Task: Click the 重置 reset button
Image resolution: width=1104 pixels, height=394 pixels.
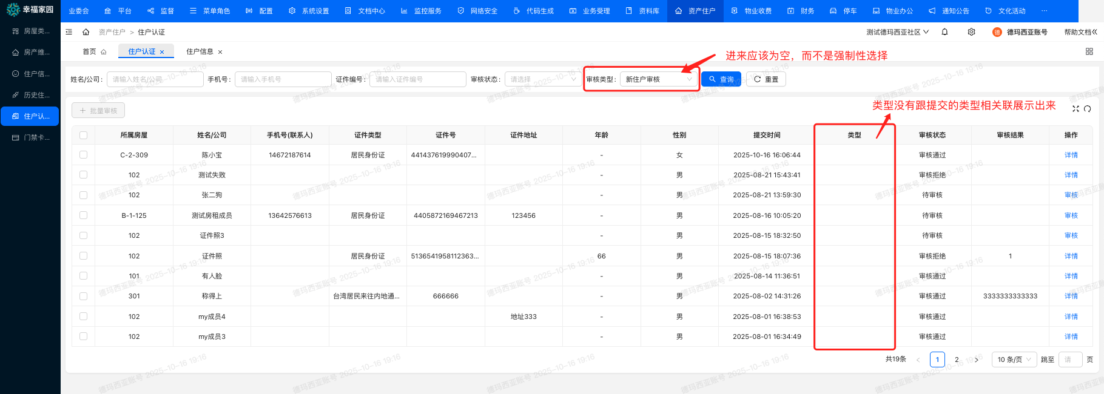Action: pos(766,79)
